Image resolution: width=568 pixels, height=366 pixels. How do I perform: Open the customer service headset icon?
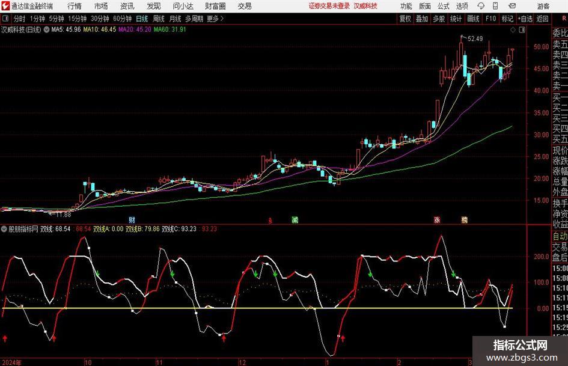tap(481, 6)
